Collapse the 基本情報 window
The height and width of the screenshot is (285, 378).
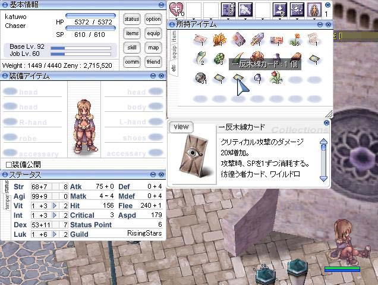tap(161, 5)
